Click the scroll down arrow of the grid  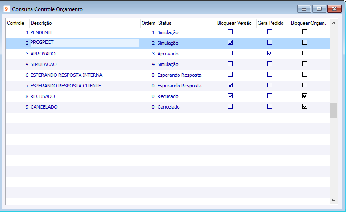tap(334, 201)
